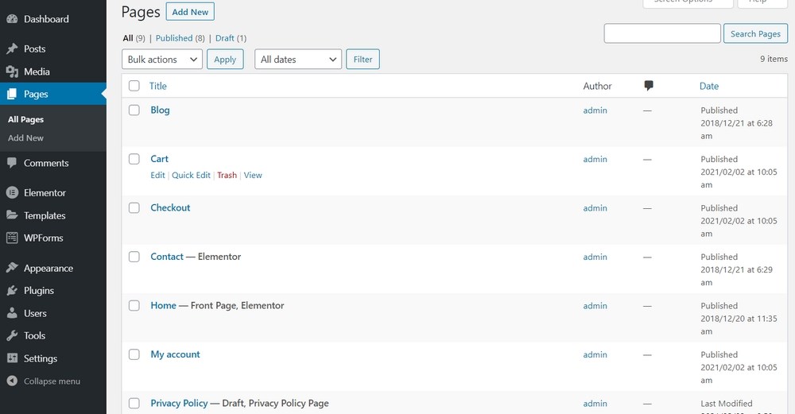The image size is (795, 414).
Task: Tick the Home page checkbox
Action: coord(134,306)
